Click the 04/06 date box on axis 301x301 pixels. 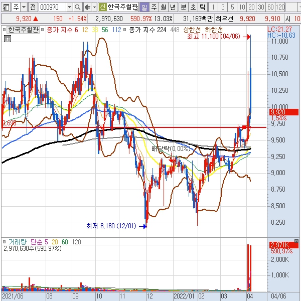[278, 296]
